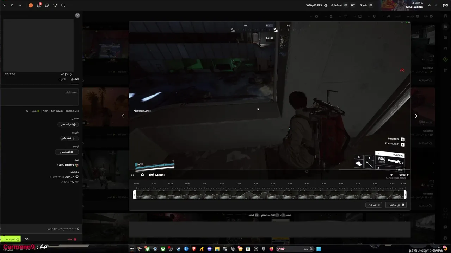
Task: Open Steam from the taskbar
Action: (178, 249)
